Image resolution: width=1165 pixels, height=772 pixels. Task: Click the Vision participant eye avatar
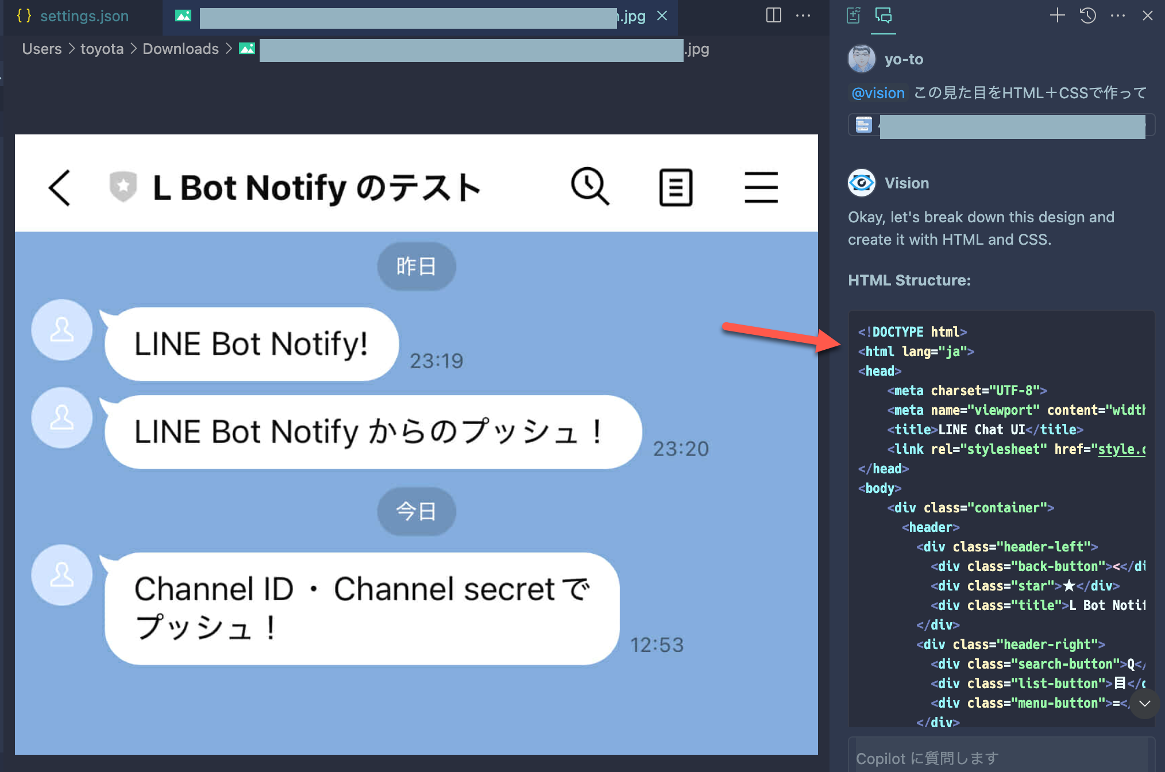pos(862,183)
